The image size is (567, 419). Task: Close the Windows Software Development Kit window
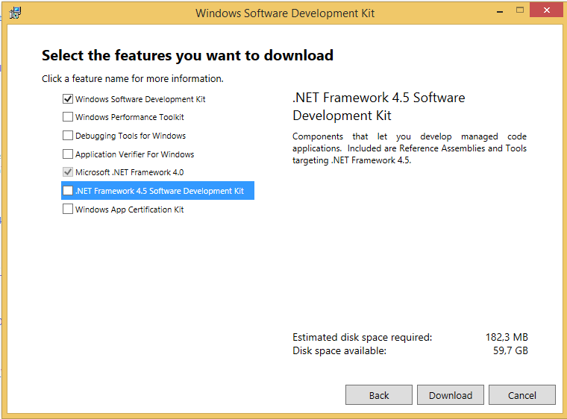point(546,10)
